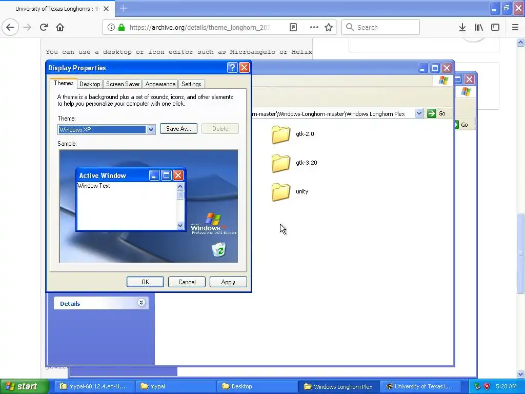Switch to mypal-68.12.4 taskbar item
This screenshot has height=394, width=525.
point(94,386)
